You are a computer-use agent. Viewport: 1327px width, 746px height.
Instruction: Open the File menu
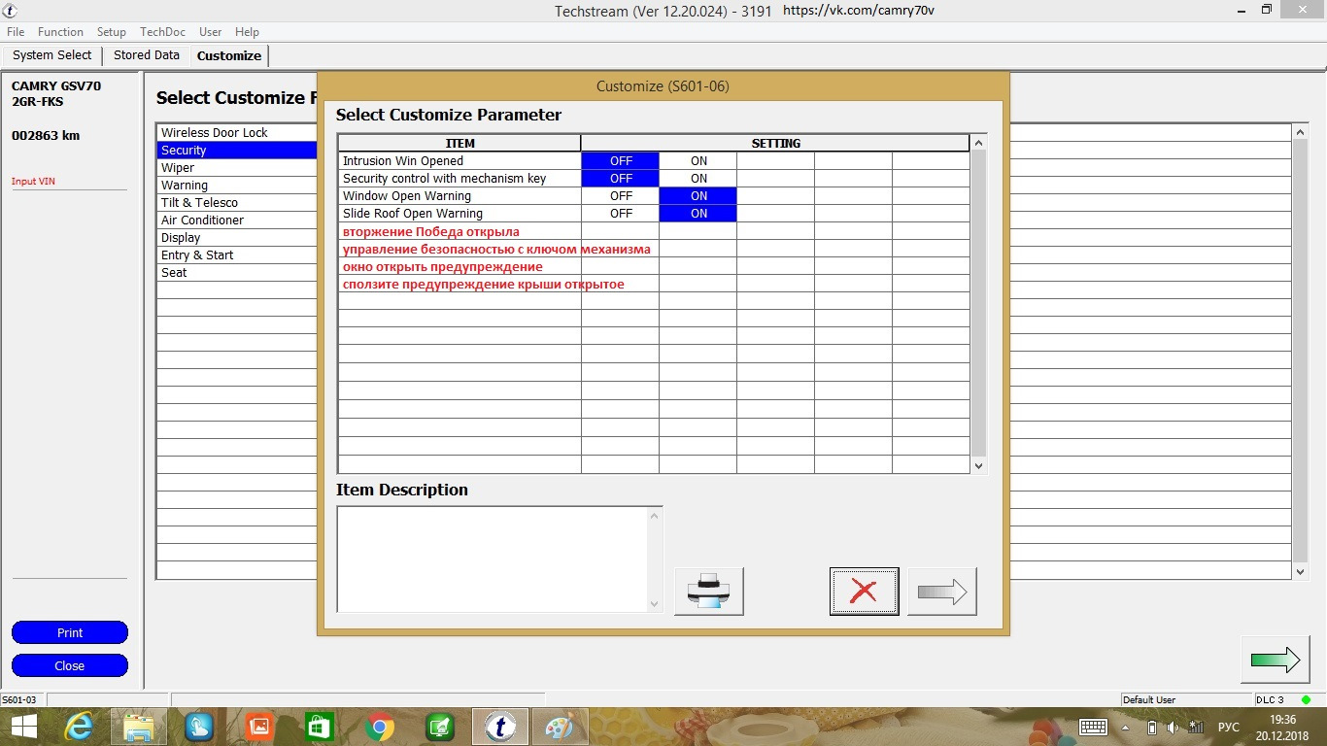16,32
